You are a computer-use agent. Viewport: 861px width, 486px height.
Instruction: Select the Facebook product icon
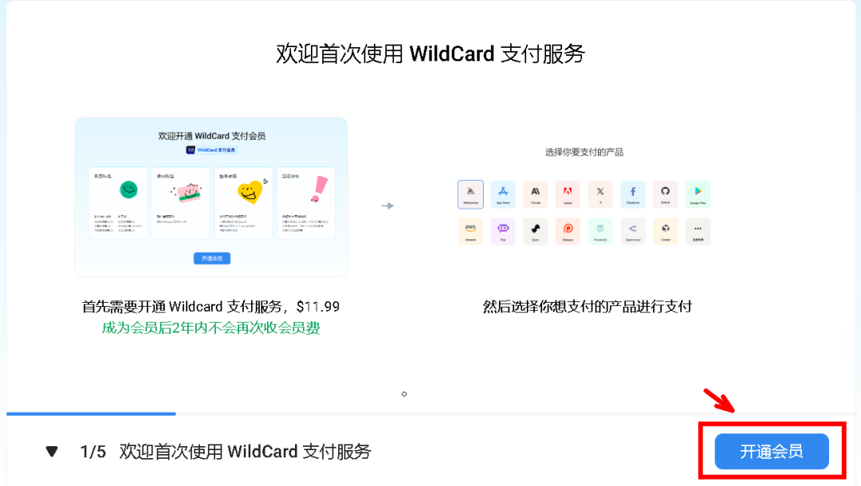point(632,194)
